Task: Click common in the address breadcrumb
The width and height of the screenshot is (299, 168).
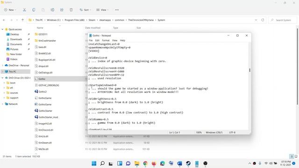Action: (120, 20)
